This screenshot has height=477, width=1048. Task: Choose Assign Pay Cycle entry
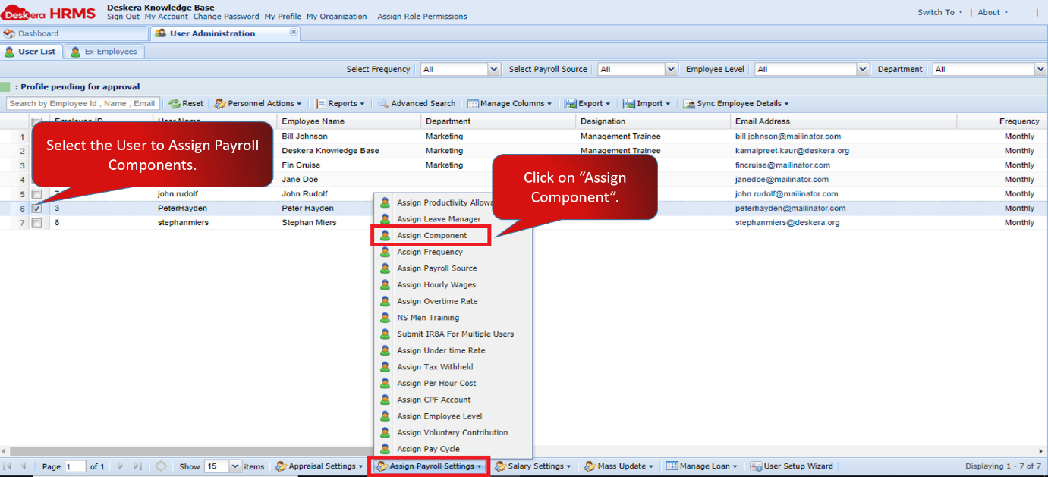[453, 449]
